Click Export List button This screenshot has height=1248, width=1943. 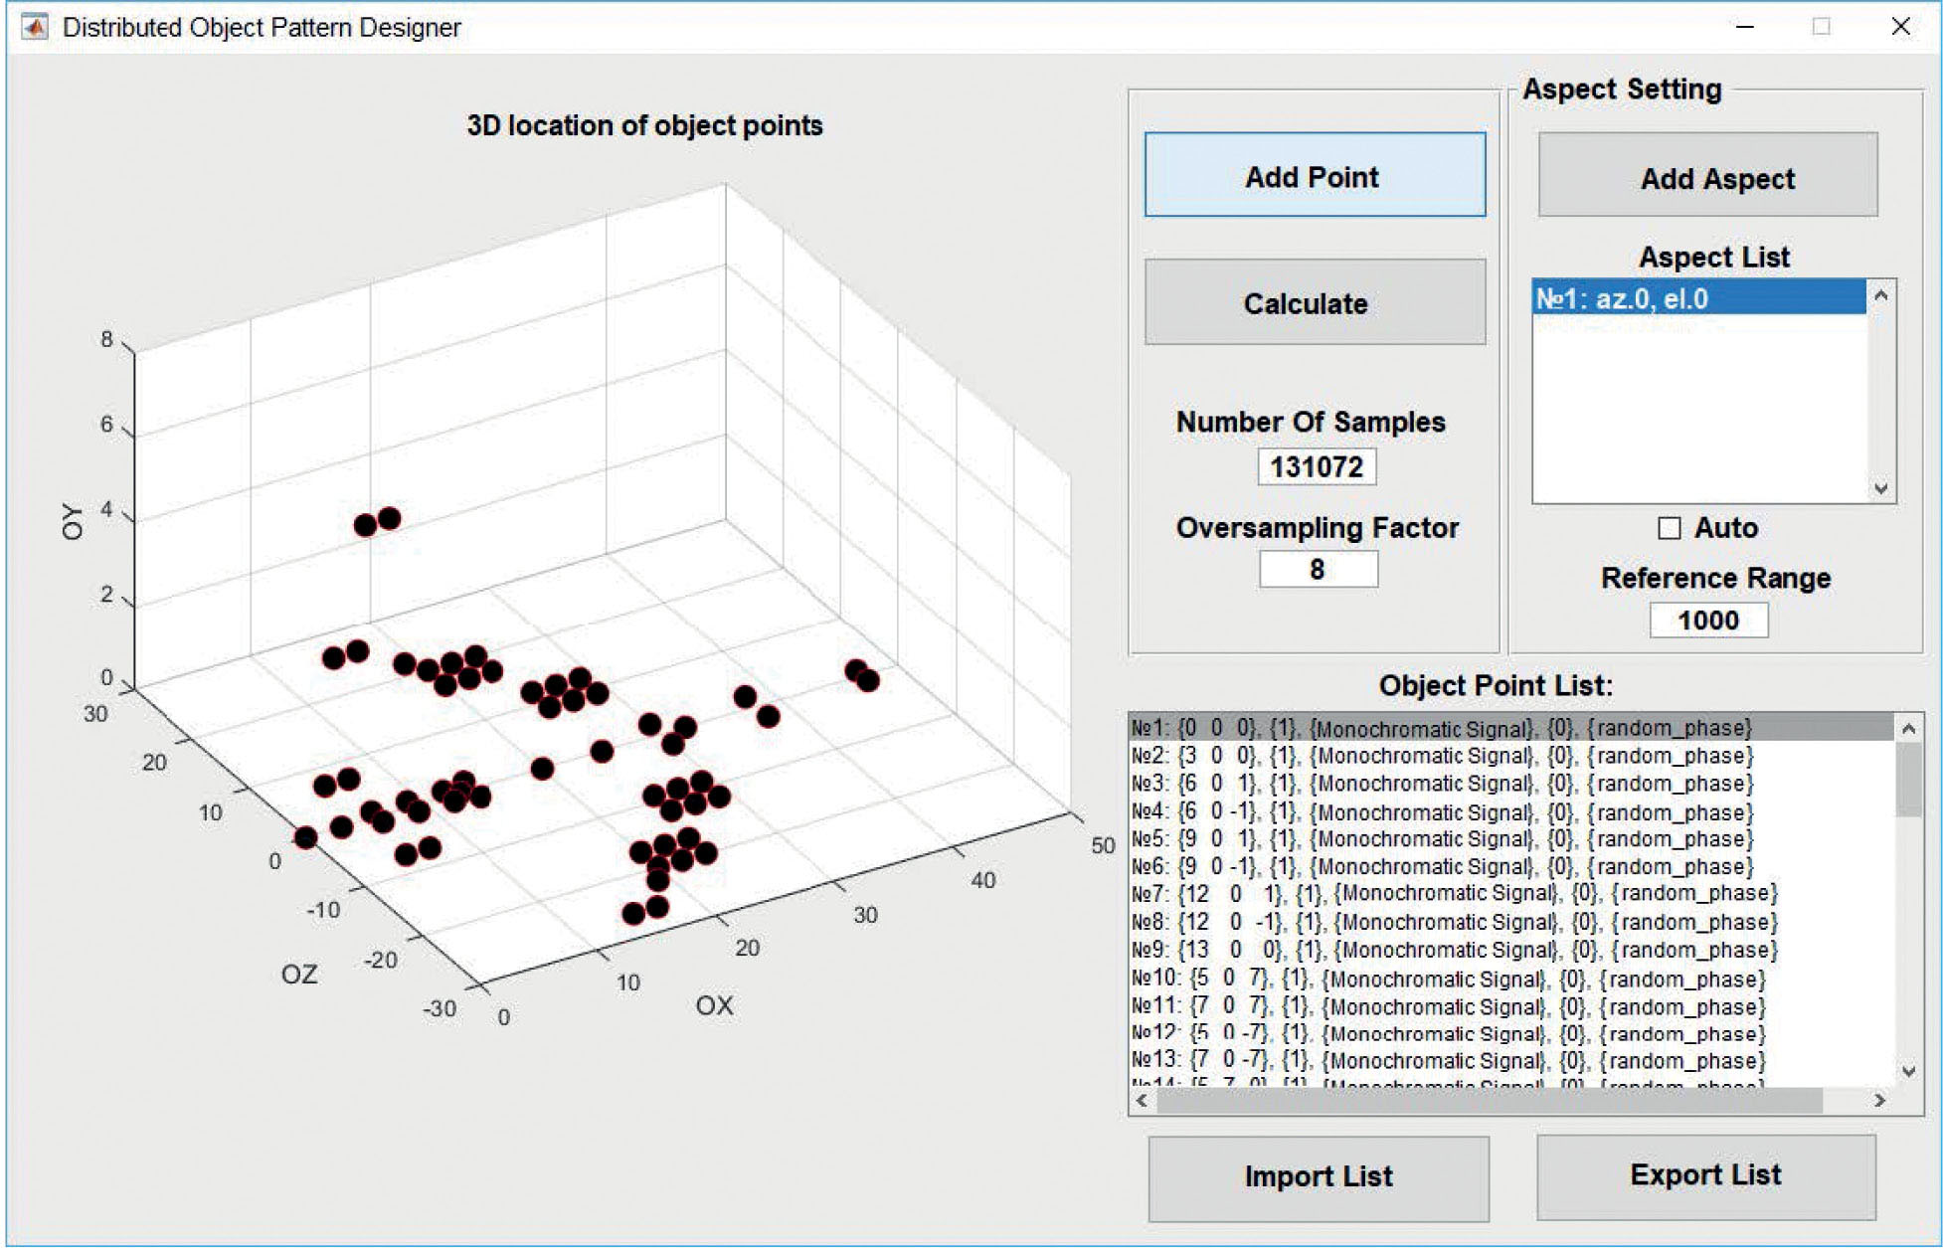(x=1704, y=1175)
